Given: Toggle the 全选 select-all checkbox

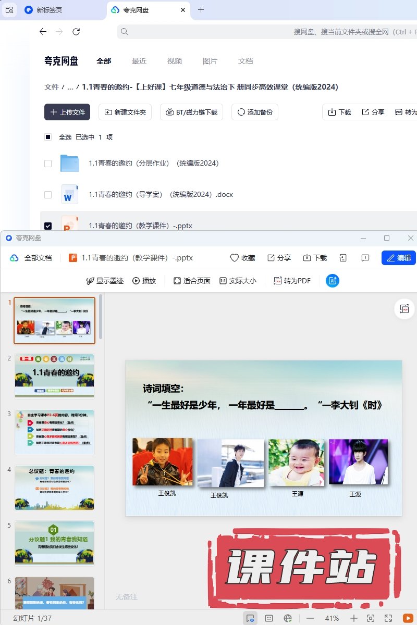Looking at the screenshot, I should point(48,137).
